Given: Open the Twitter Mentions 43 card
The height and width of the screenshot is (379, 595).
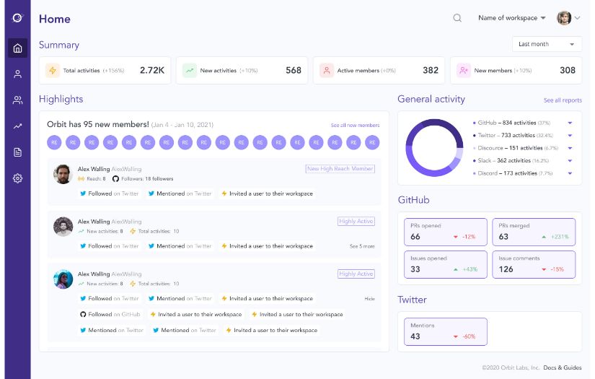Looking at the screenshot, I should 446,331.
